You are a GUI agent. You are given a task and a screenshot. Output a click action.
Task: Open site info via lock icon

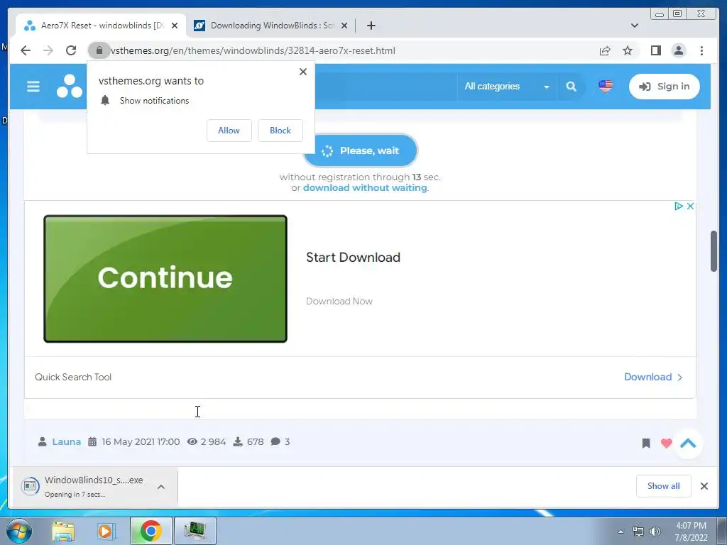point(99,50)
